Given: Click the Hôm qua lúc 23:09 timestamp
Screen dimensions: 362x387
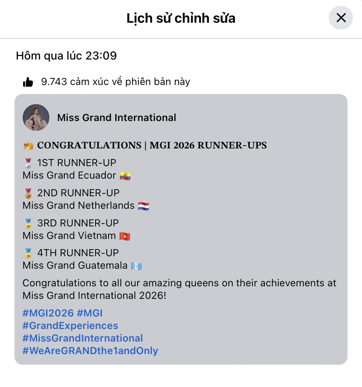Looking at the screenshot, I should [66, 56].
